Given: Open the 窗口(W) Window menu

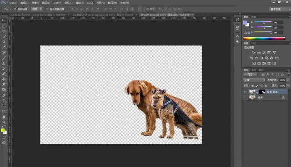Looking at the screenshot, I should (112, 3).
